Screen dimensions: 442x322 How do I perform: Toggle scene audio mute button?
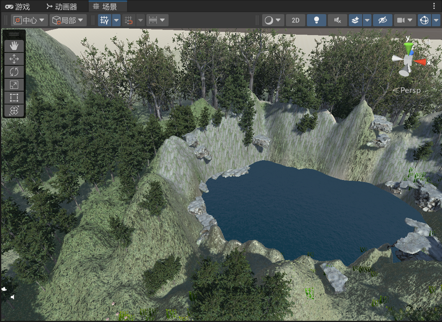(337, 20)
